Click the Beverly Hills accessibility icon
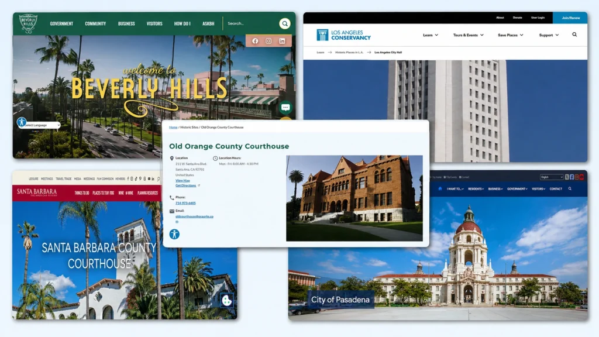The width and height of the screenshot is (599, 337). point(22,122)
